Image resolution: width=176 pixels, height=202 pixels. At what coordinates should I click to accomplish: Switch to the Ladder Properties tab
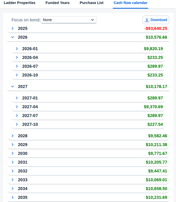[x=20, y=3]
